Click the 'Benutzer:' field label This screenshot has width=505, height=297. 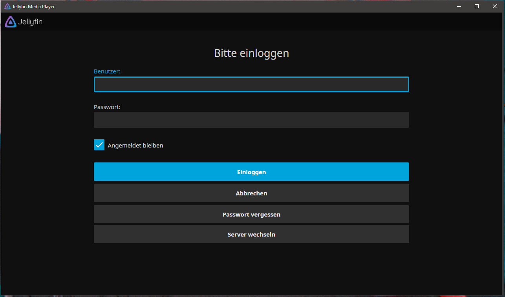click(107, 71)
